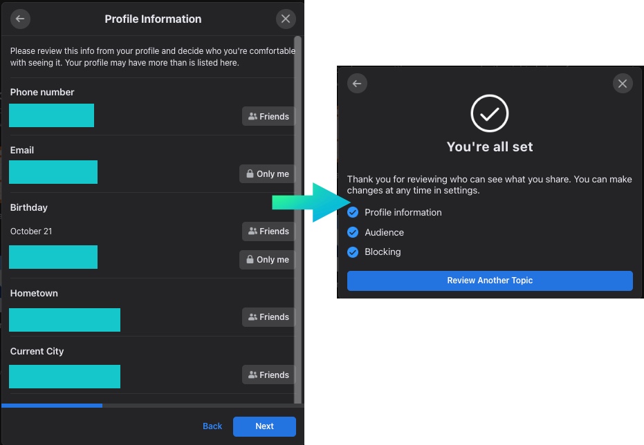Click the Profile information checkmark
The height and width of the screenshot is (445, 644).
click(x=353, y=212)
